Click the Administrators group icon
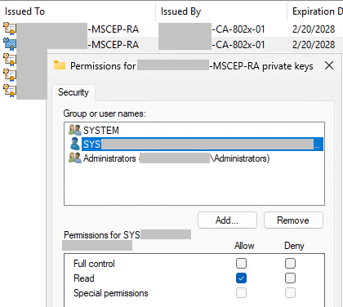The height and width of the screenshot is (307, 343). pyautogui.click(x=75, y=158)
